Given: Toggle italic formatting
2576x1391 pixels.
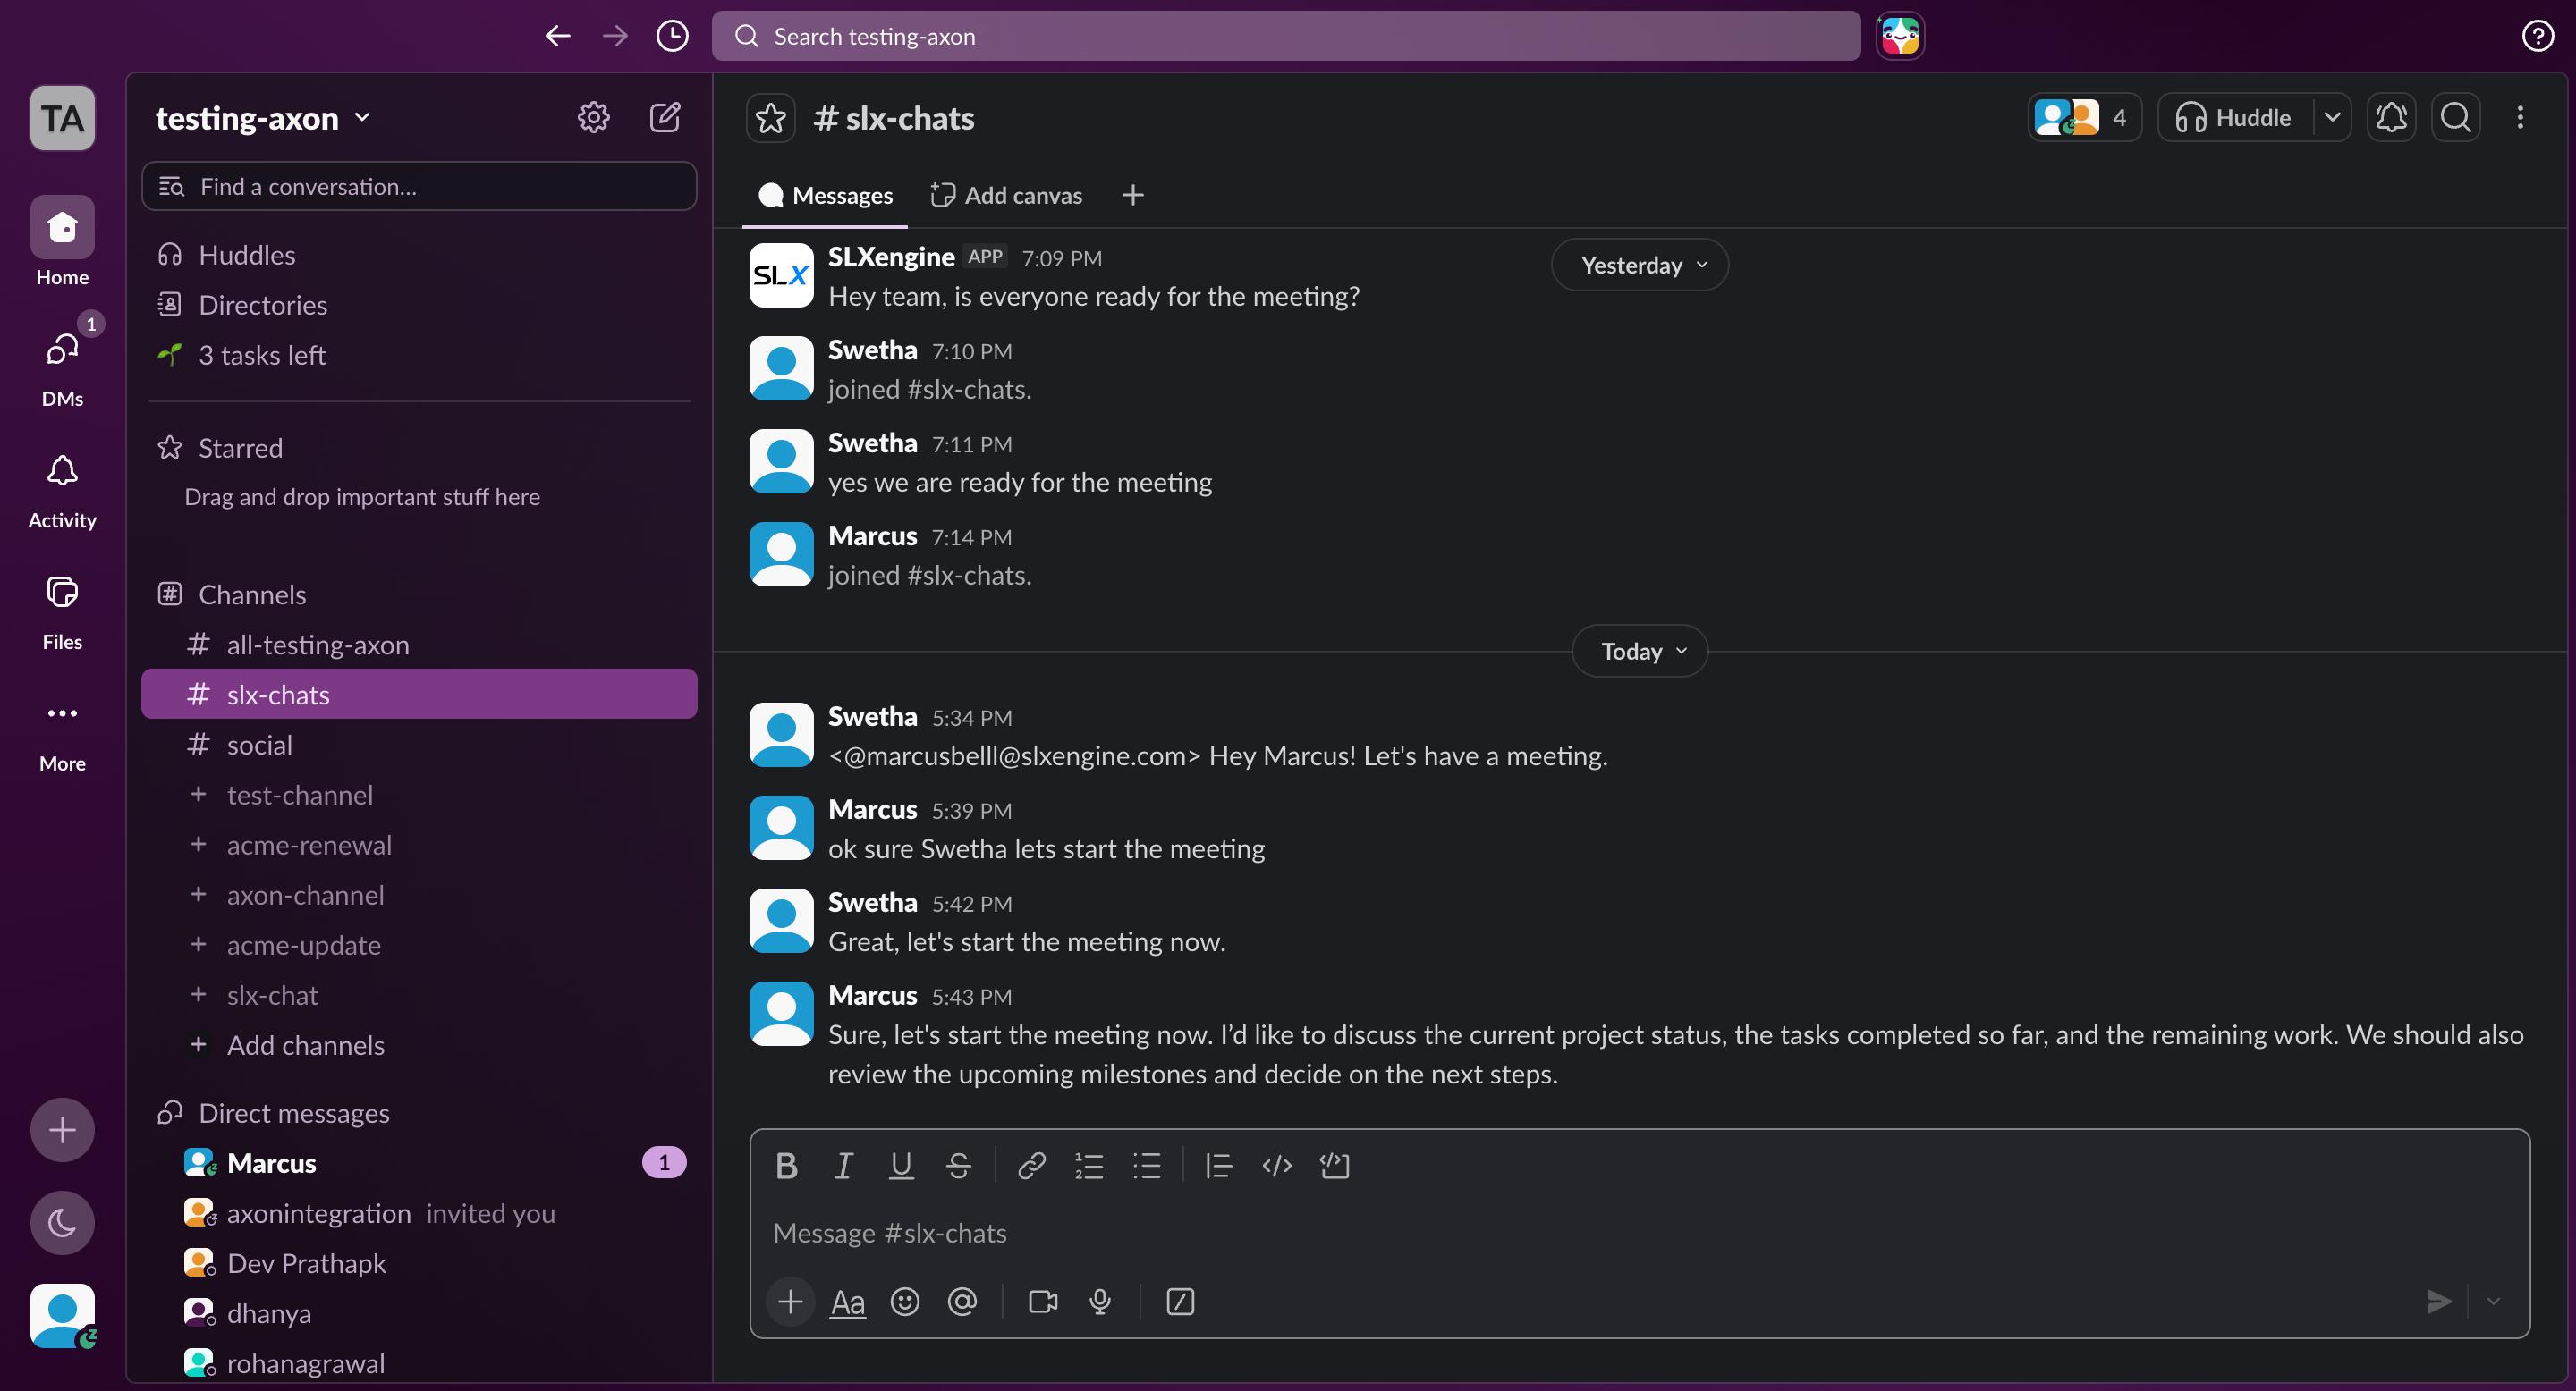Looking at the screenshot, I should click(x=843, y=1165).
